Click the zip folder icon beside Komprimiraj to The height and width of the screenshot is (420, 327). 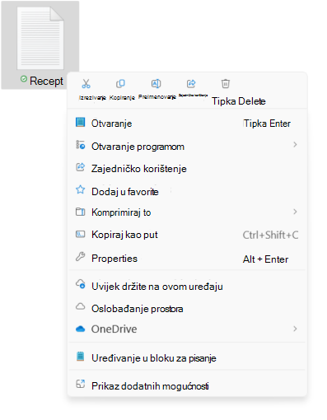point(80,212)
